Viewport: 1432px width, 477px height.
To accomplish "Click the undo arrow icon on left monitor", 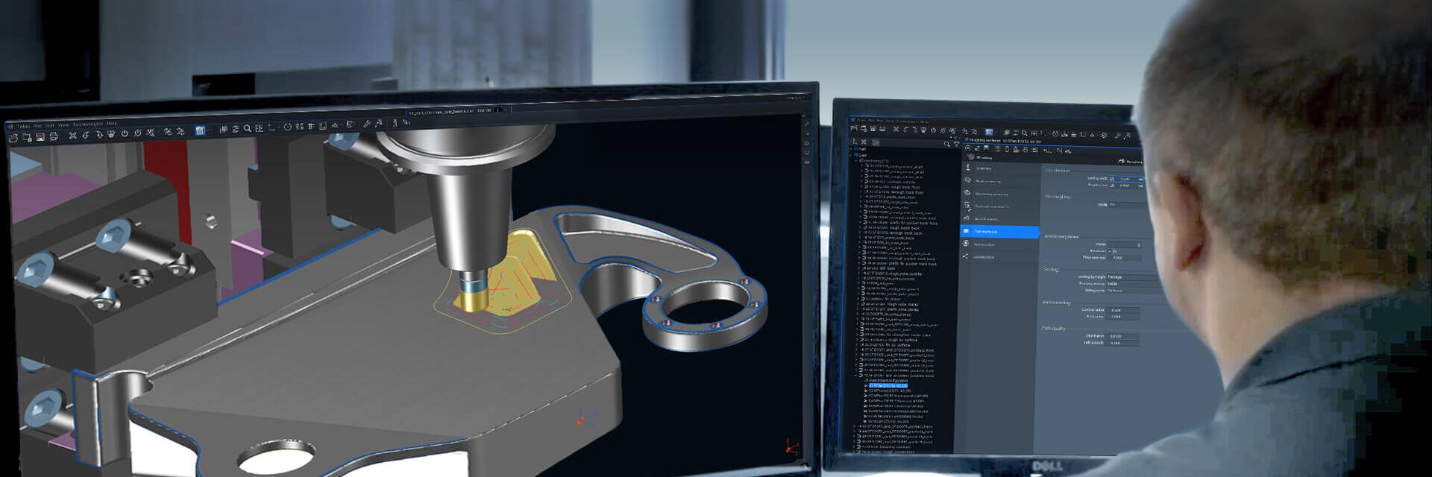I will tap(86, 136).
